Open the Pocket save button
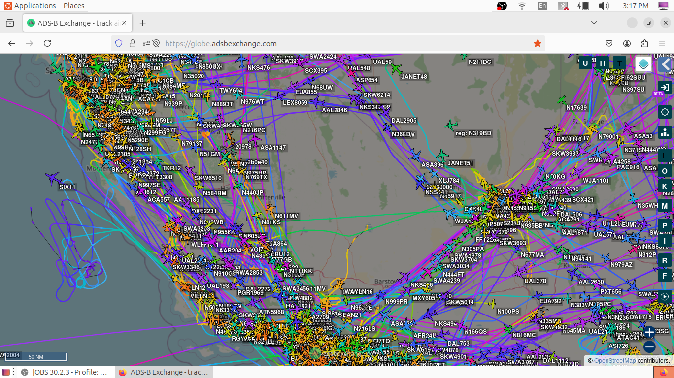Viewport: 674px width, 378px height. click(x=609, y=43)
